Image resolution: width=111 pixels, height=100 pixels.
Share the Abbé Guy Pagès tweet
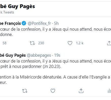click(x=81, y=91)
